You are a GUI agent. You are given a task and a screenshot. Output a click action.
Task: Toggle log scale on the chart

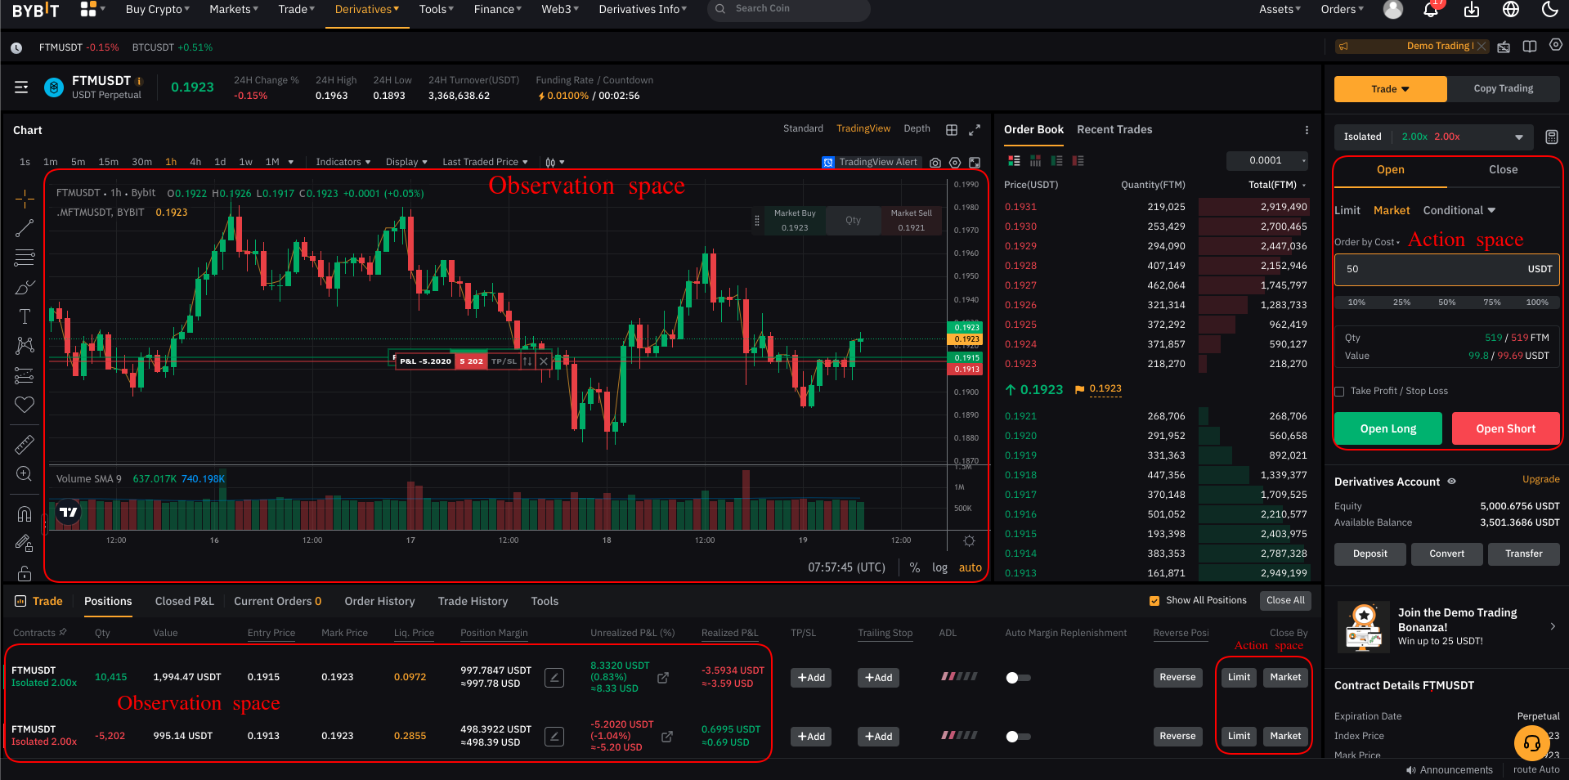tap(939, 567)
